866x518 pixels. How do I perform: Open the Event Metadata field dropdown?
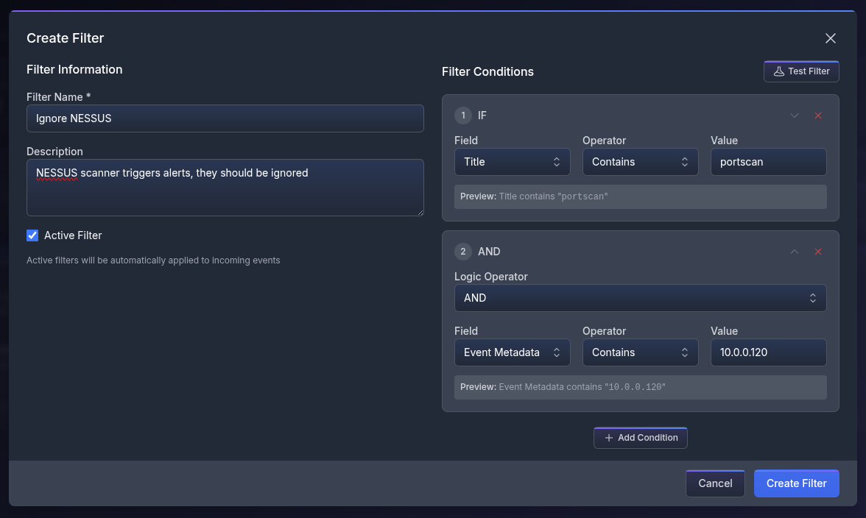(512, 352)
